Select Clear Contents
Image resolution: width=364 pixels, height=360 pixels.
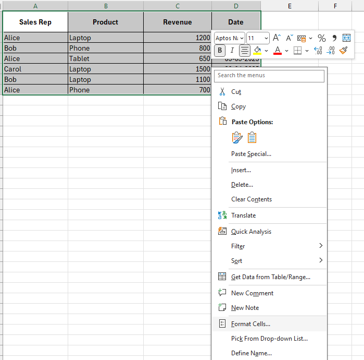tap(269, 199)
